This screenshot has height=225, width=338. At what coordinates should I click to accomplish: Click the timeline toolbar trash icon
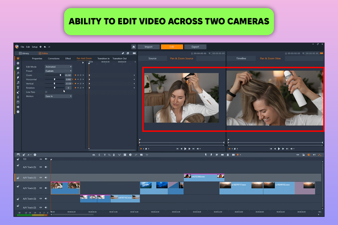(x=228, y=155)
